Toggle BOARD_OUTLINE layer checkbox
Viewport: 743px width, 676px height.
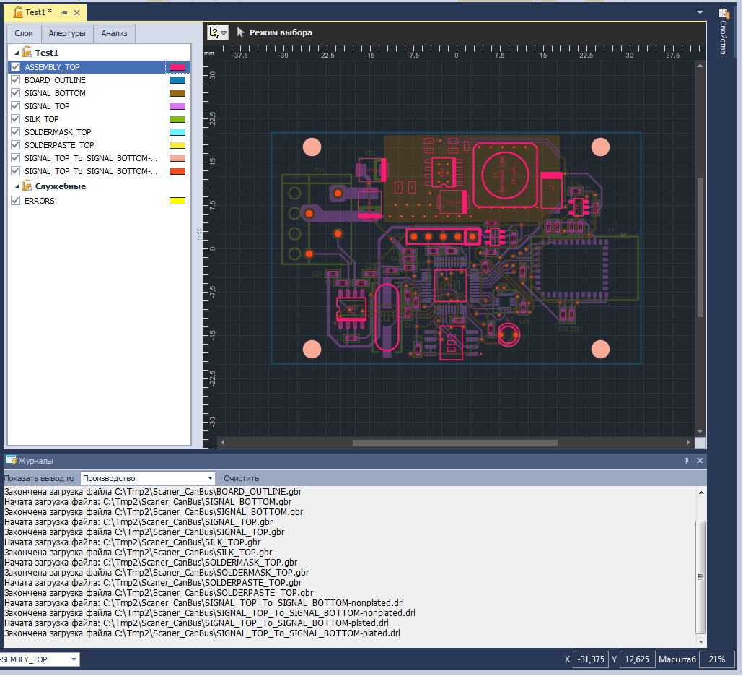coord(16,79)
